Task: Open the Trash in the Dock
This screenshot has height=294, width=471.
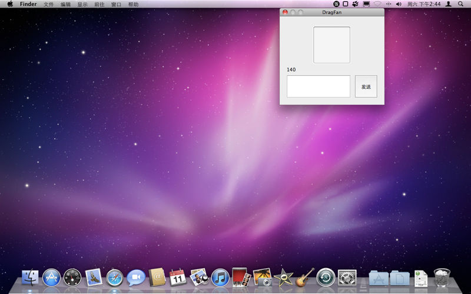Action: click(x=442, y=278)
